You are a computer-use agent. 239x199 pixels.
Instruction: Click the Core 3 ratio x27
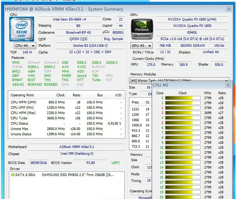tap(221, 113)
